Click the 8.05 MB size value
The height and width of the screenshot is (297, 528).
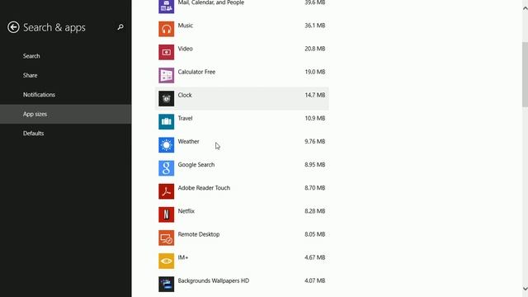pos(315,234)
